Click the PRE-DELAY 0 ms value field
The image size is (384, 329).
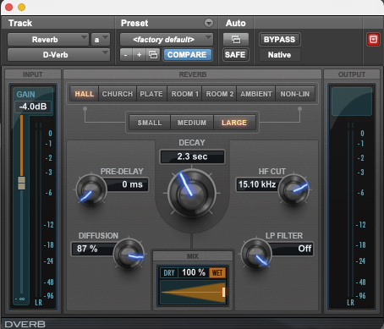point(128,184)
